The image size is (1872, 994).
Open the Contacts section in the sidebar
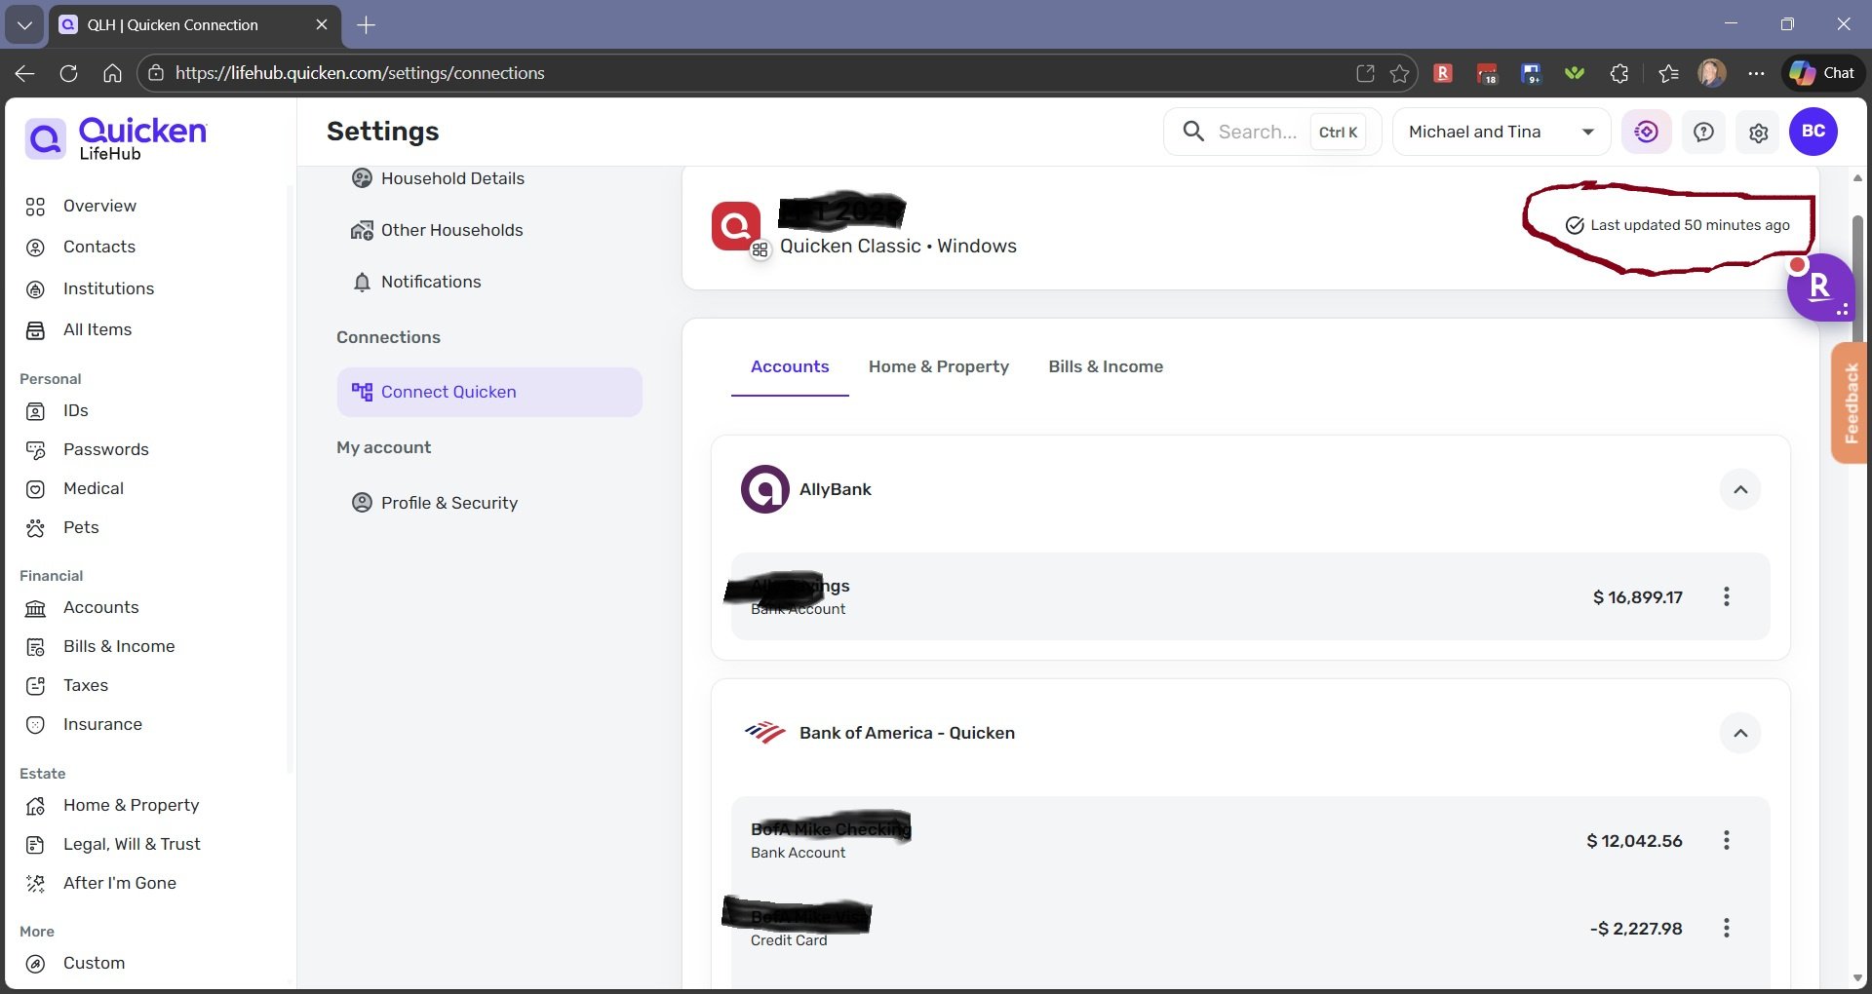tap(100, 247)
